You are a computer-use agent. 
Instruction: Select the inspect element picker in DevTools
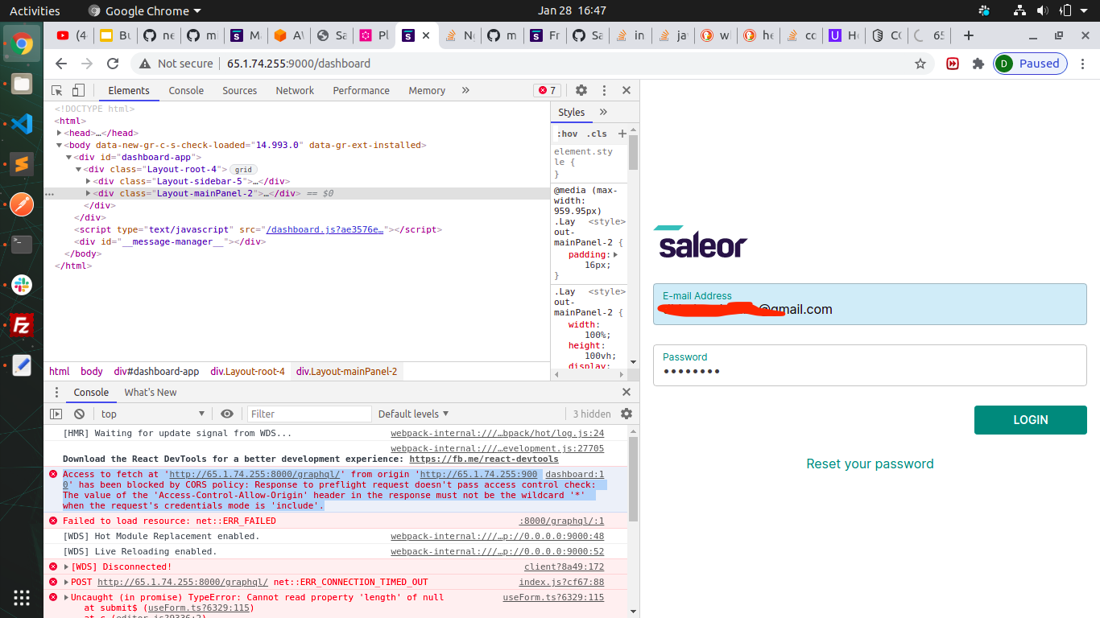56,90
